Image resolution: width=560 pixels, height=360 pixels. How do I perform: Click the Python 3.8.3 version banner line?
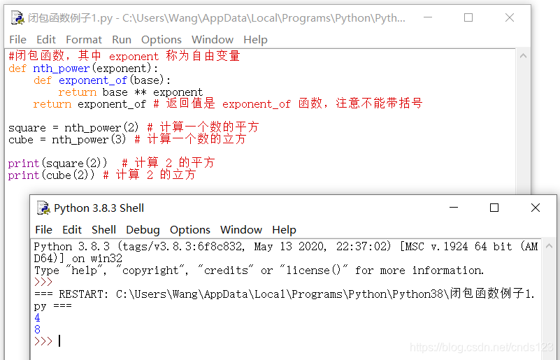[x=286, y=252]
